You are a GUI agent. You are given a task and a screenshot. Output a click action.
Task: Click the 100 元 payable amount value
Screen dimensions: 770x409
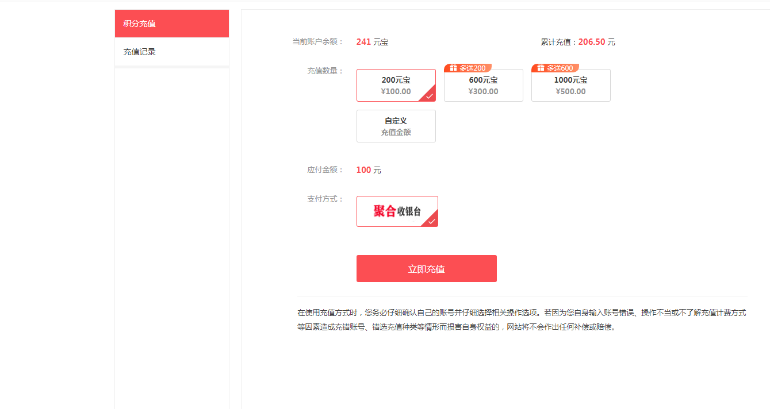(x=368, y=170)
